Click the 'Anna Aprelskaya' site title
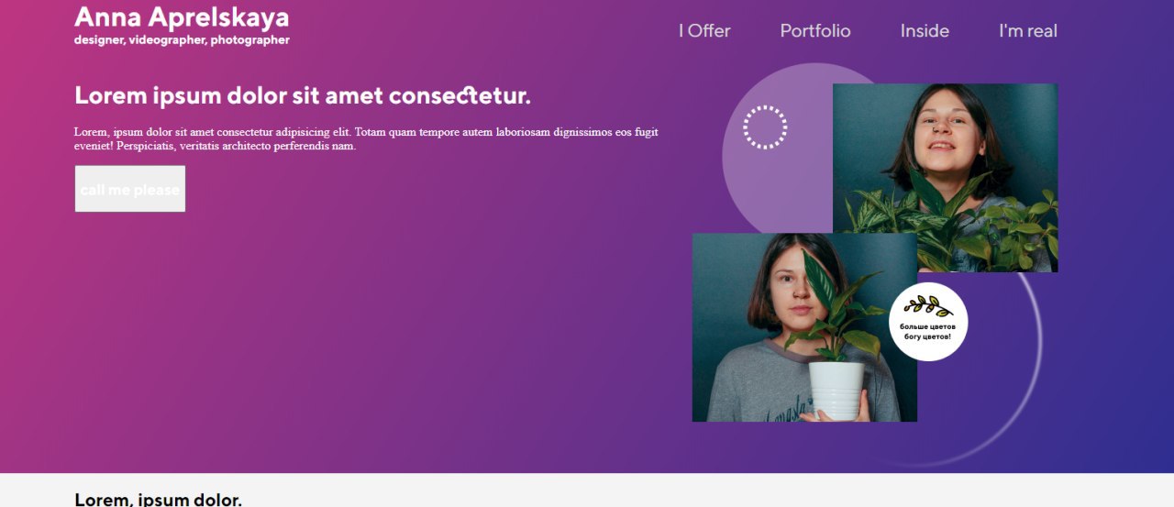Screen dimensions: 1174x507 click(182, 17)
